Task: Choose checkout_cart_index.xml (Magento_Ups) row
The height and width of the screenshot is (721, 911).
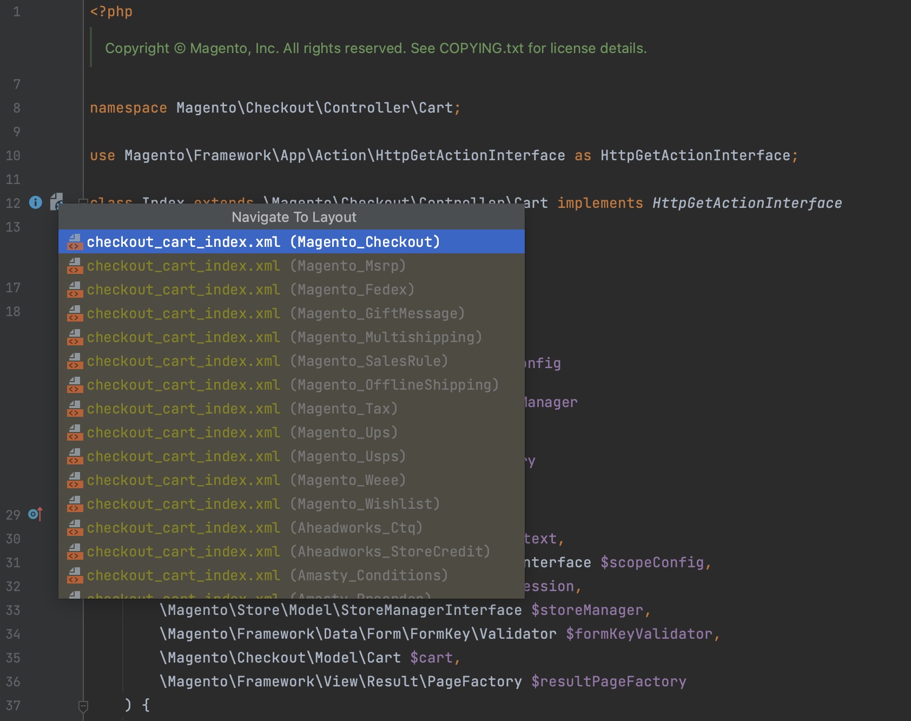Action: (291, 432)
